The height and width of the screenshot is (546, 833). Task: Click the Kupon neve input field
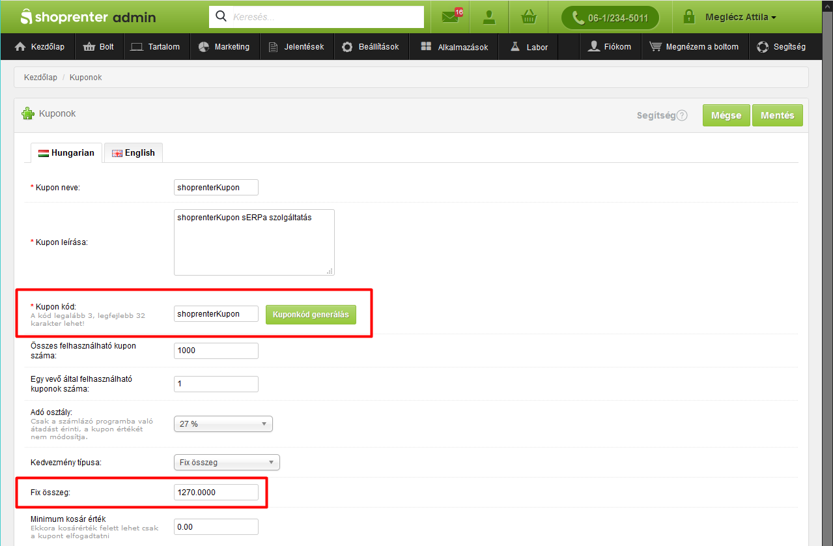pos(216,188)
